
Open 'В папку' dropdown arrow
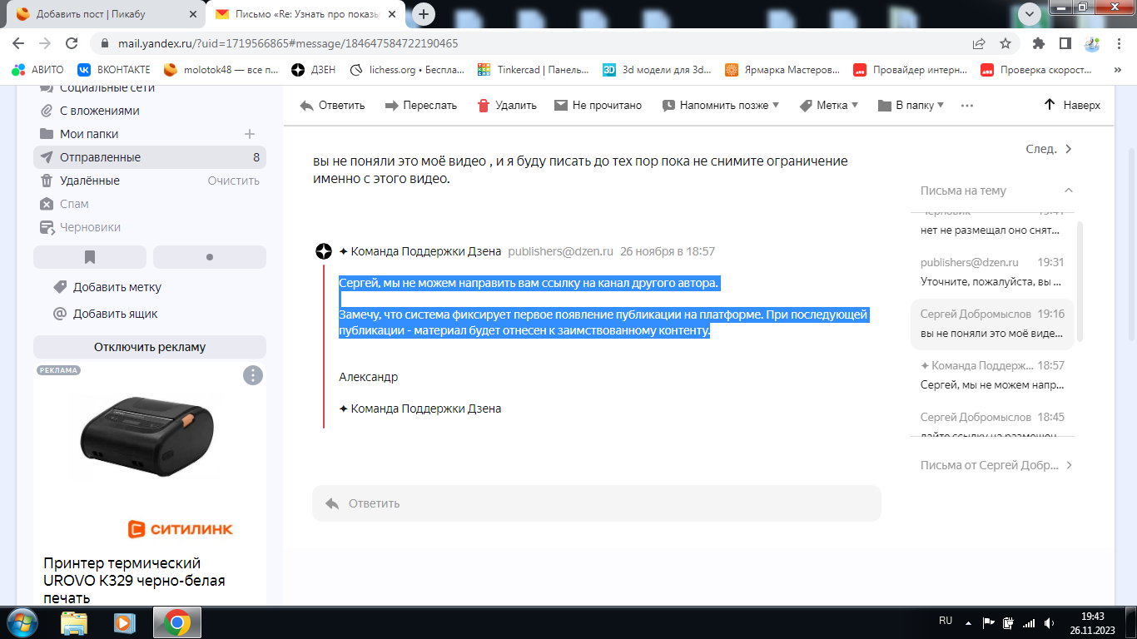(941, 105)
